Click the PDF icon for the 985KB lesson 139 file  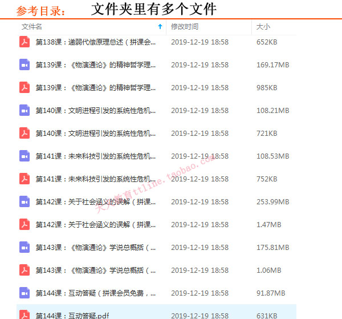pyautogui.click(x=25, y=87)
